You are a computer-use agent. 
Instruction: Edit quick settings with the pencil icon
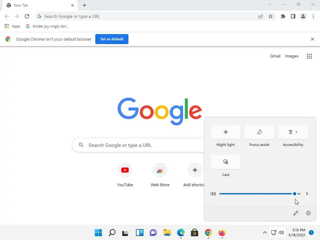(x=296, y=213)
